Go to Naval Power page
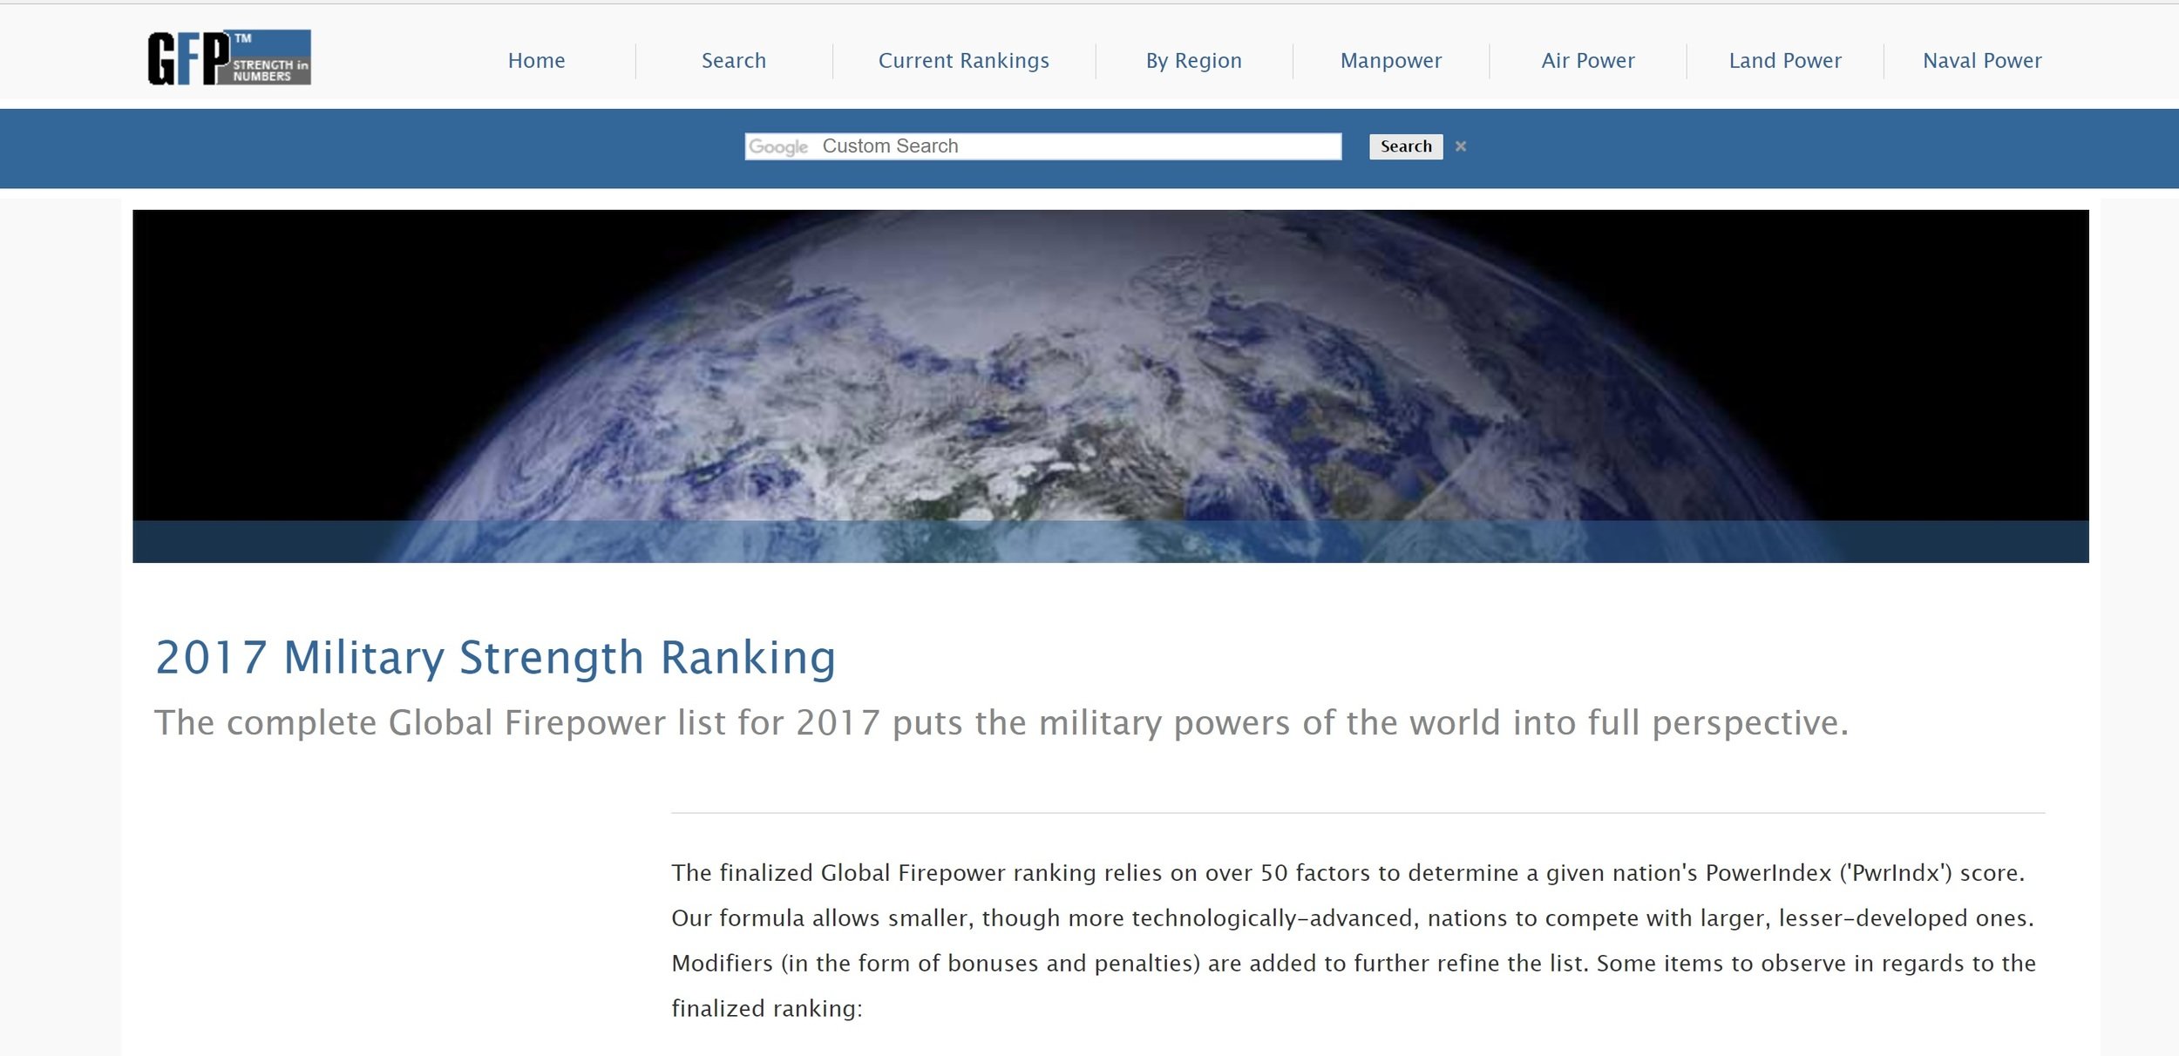Screen dimensions: 2179x1056 [1981, 61]
